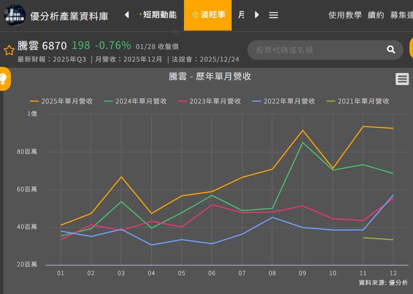Click the 優分析產業資料庫 logo icon
Image resolution: width=413 pixels, height=294 pixels.
(x=14, y=15)
